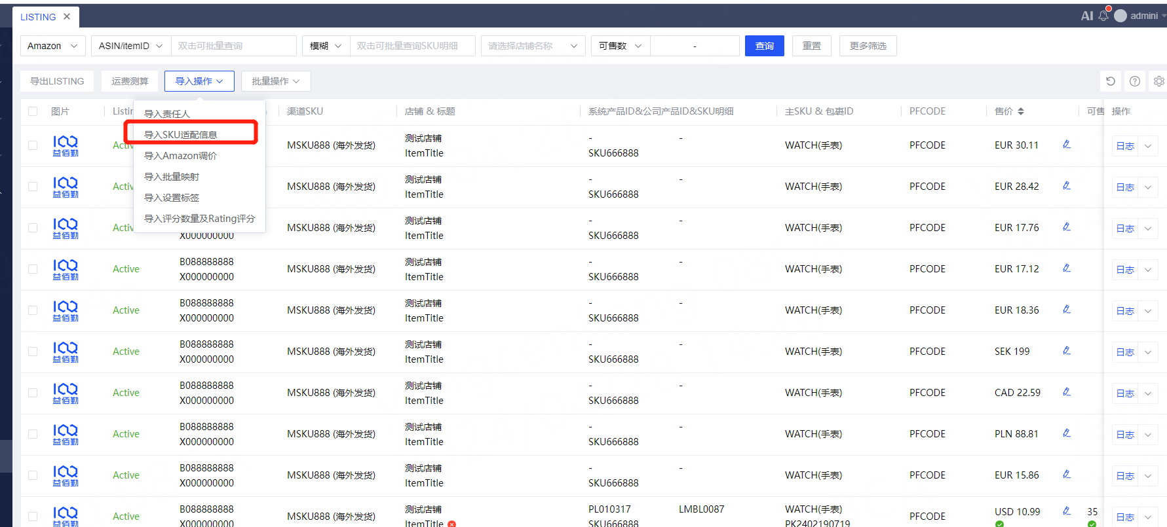Close the LISTING tab with the X icon
The image size is (1167, 527).
[x=67, y=16]
